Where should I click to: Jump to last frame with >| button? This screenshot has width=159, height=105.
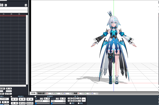tap(26, 5)
